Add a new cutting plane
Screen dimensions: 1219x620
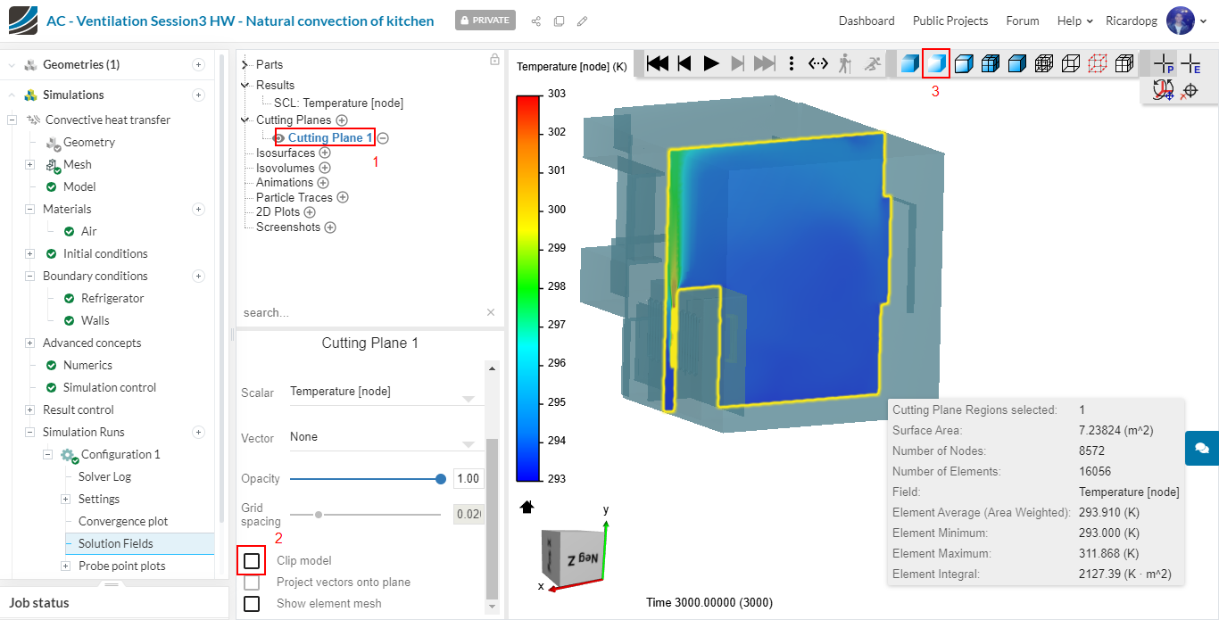[x=341, y=120]
